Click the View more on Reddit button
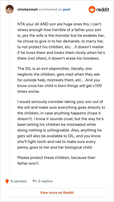Viewport: 114px width, 202px height. pyautogui.click(x=57, y=193)
